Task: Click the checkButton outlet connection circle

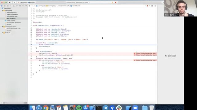Action: [31, 36]
